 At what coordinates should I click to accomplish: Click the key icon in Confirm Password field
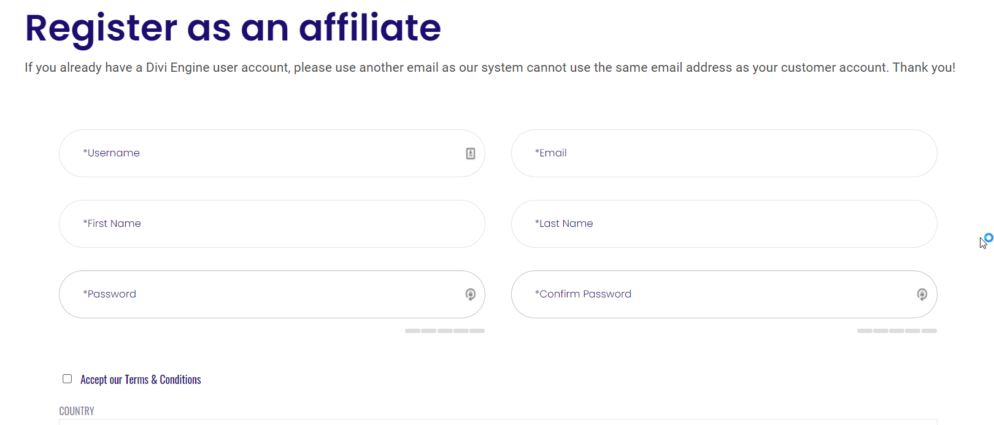922,294
